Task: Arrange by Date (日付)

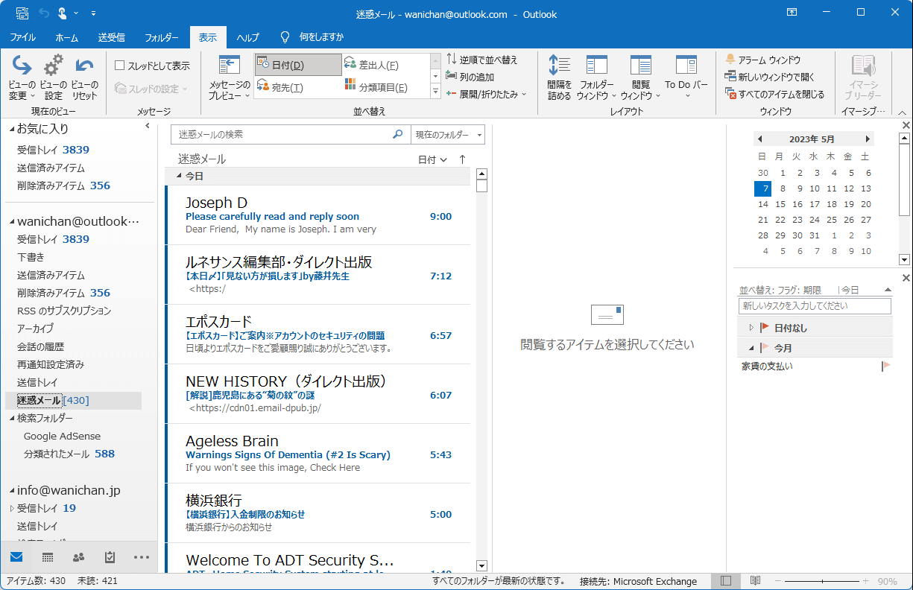Action: (298, 66)
